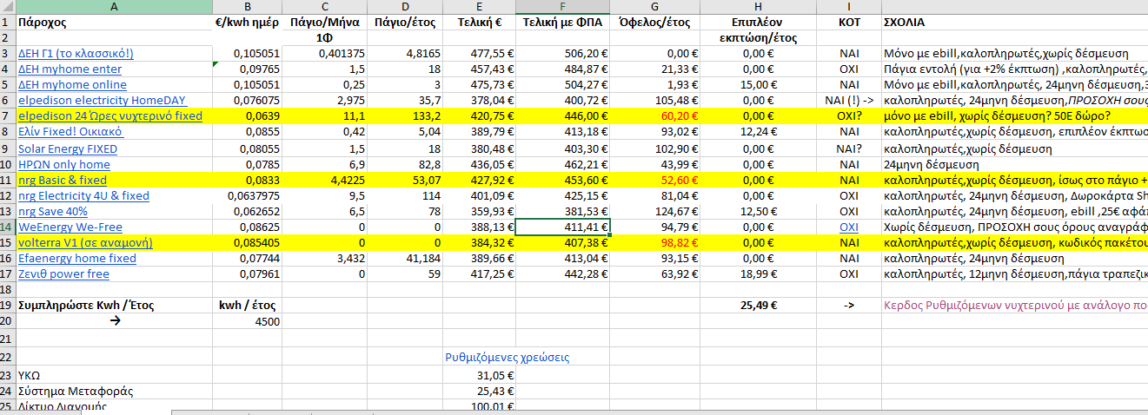Select column C header
The width and height of the screenshot is (1148, 415).
click(x=325, y=7)
